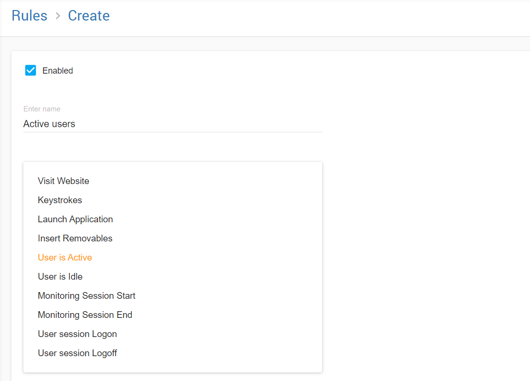The width and height of the screenshot is (530, 381).
Task: Choose Monitoring Session Start
Action: pyautogui.click(x=87, y=296)
